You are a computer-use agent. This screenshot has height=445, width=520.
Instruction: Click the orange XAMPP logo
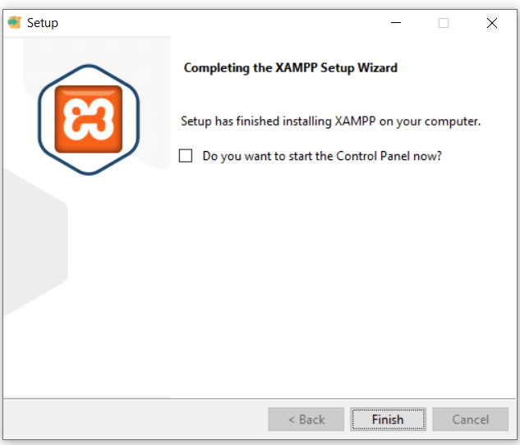point(89,119)
